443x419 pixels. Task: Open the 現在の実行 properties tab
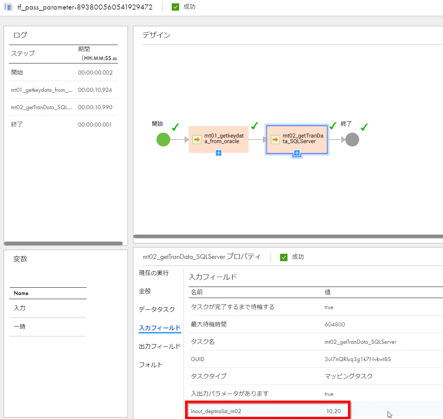[154, 273]
